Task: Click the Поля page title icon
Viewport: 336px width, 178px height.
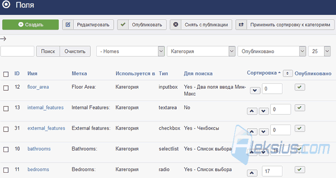Action: [6, 4]
